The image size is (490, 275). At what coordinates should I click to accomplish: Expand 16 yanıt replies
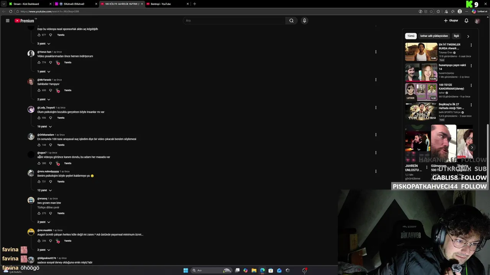coord(44,126)
